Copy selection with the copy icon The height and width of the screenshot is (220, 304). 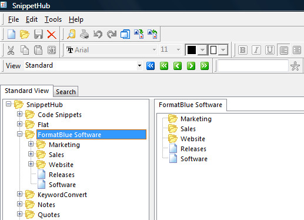(x=25, y=50)
